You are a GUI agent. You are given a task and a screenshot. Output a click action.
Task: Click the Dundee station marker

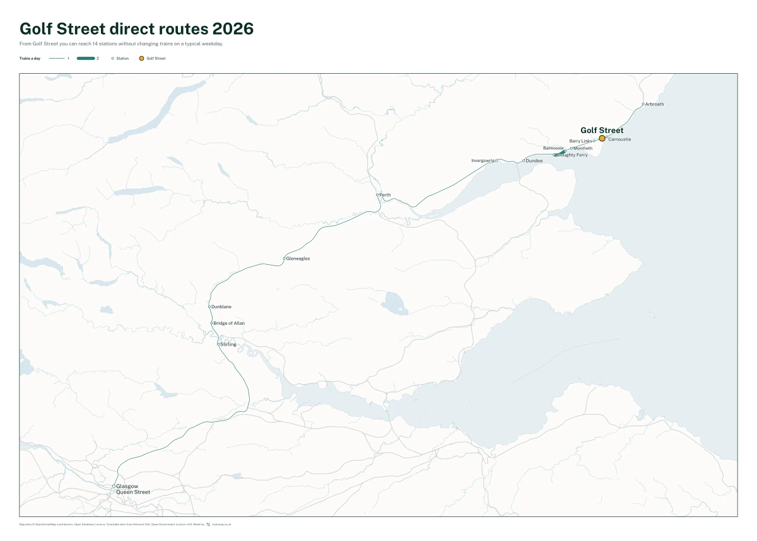[x=524, y=161]
